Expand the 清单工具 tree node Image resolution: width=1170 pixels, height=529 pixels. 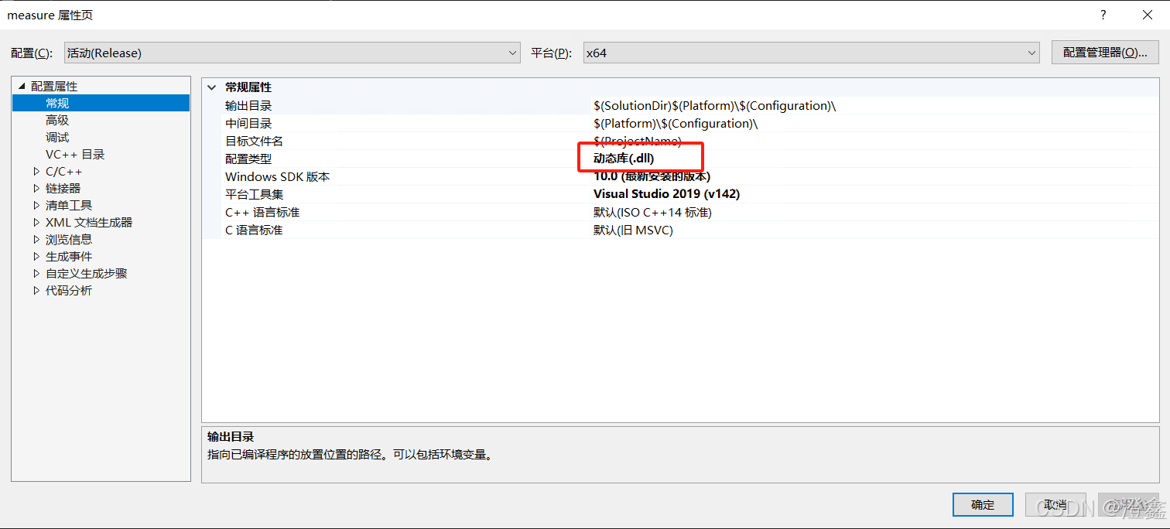pos(36,205)
